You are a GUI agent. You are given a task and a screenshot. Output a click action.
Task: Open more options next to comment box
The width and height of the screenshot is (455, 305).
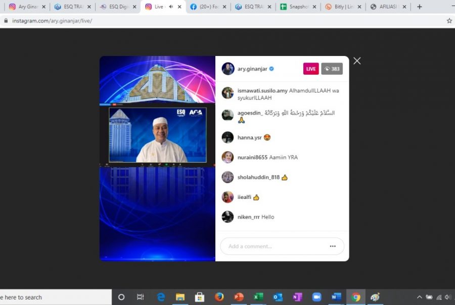pos(333,246)
